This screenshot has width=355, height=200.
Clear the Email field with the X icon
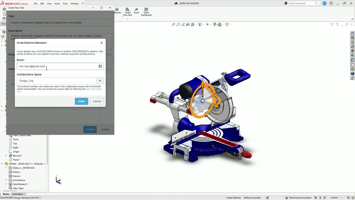click(x=100, y=66)
